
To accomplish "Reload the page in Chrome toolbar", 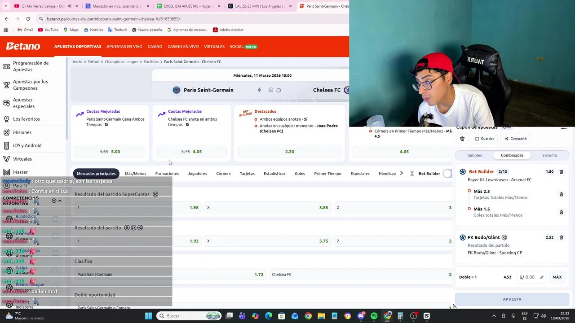I will pyautogui.click(x=28, y=19).
